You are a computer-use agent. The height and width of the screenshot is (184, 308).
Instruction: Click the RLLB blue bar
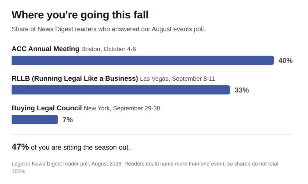pos(121,90)
